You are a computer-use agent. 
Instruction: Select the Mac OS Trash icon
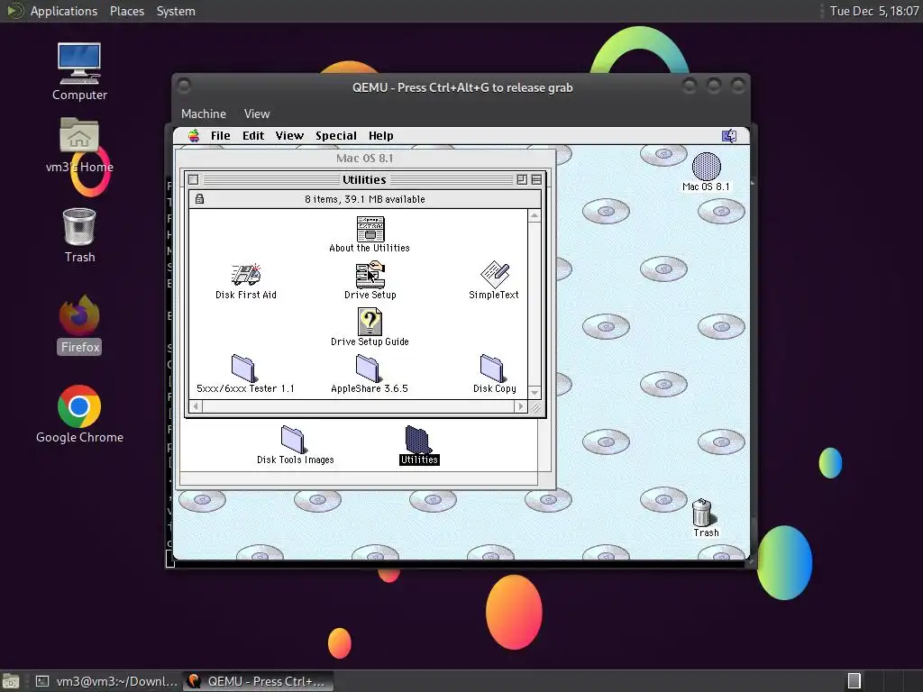point(702,513)
